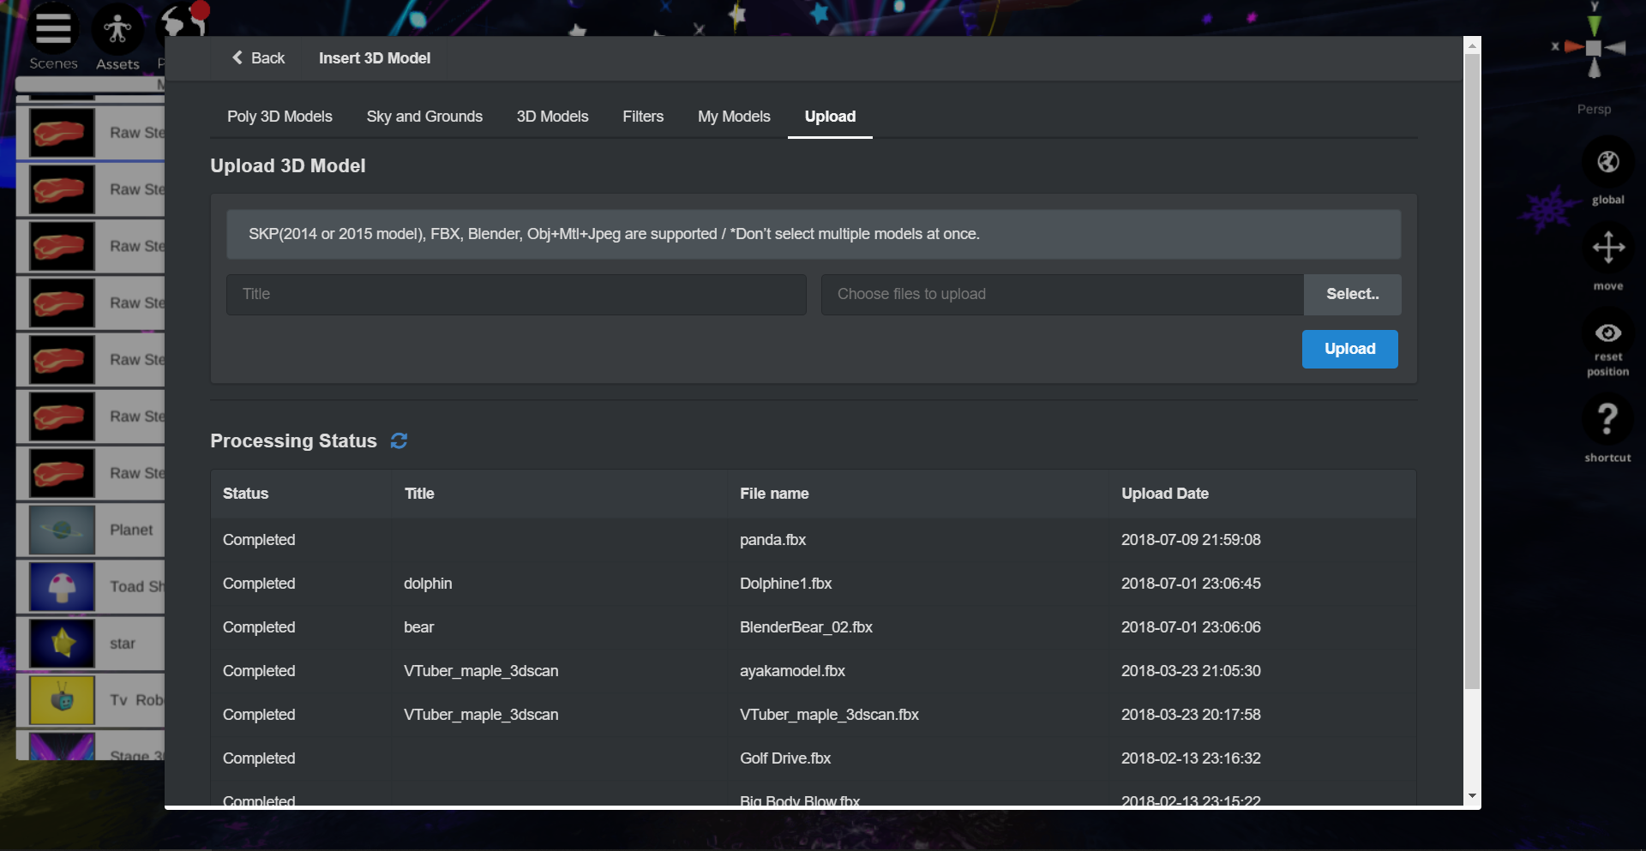The image size is (1646, 851).
Task: Select the Planet asset thumbnail
Action: [62, 530]
